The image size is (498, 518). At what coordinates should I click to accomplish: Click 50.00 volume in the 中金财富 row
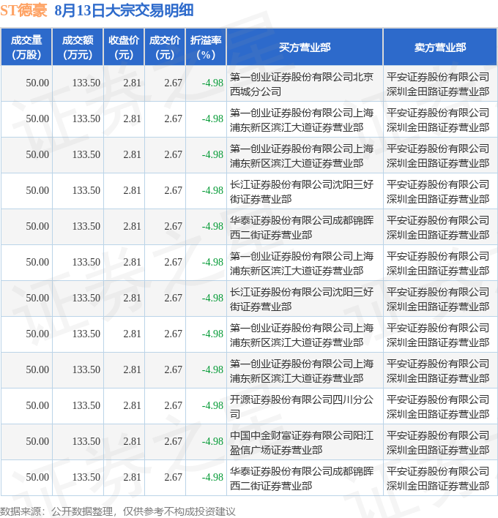point(37,442)
